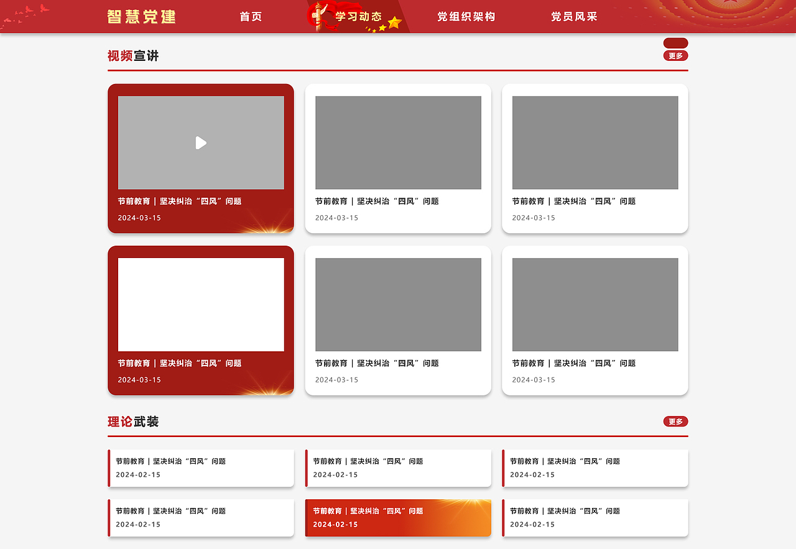796x549 pixels.
Task: Click the 智慧党建 site logo
Action: (142, 17)
